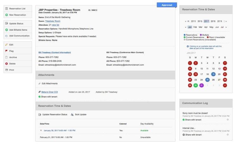Viewport: 238px width, 145px height.
Task: Select year 2018 in the calendar
Action: (213, 21)
